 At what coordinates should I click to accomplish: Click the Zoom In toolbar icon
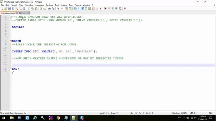point(58,8)
